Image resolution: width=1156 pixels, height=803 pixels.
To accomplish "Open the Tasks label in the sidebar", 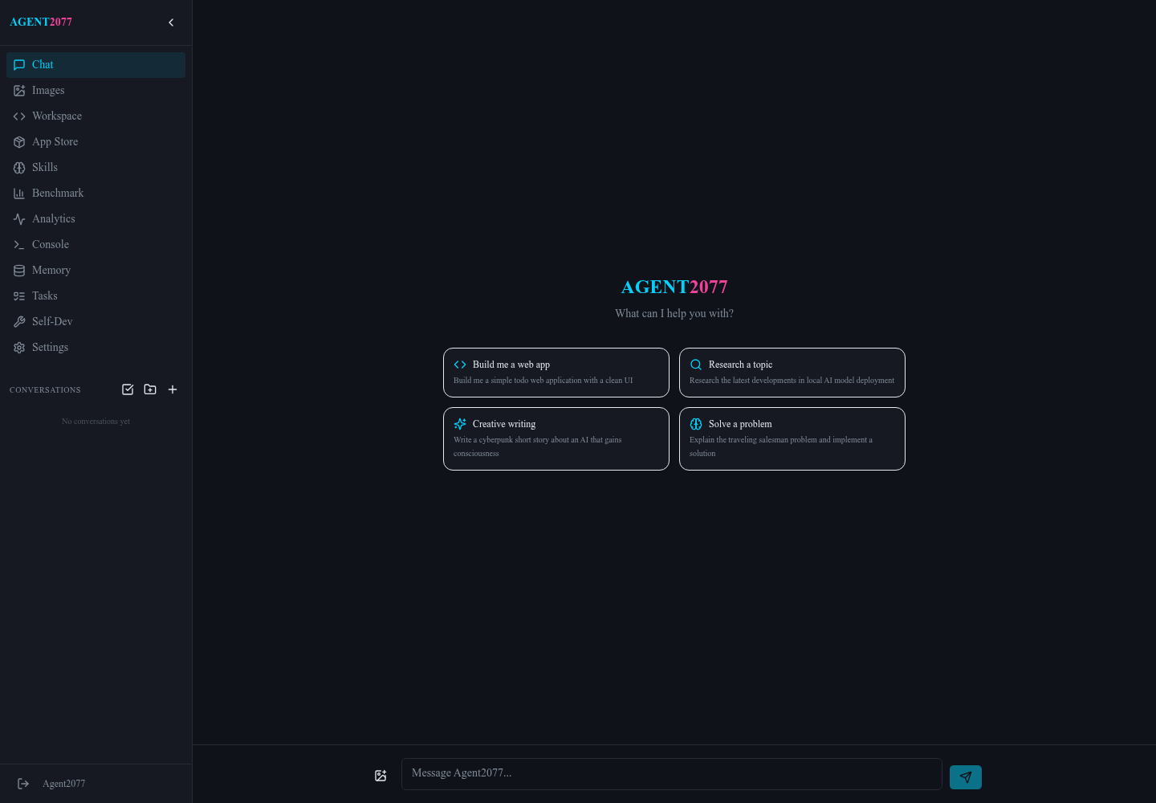I will pos(45,296).
